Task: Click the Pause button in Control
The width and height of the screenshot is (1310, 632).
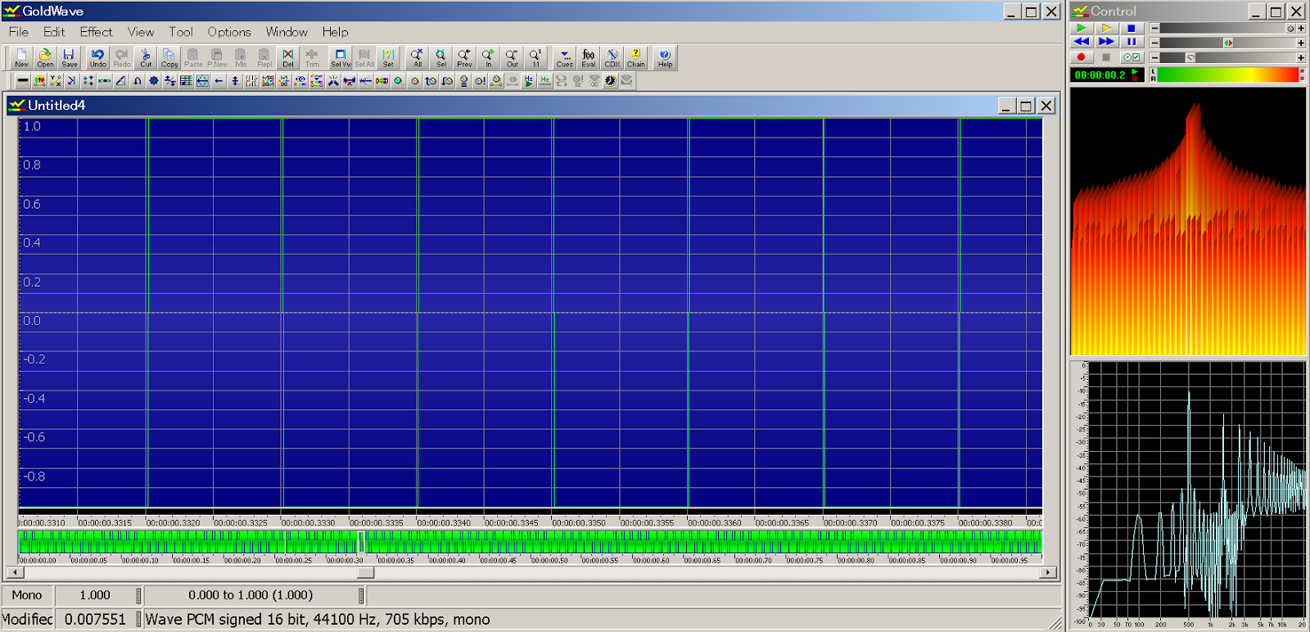Action: pyautogui.click(x=1132, y=42)
